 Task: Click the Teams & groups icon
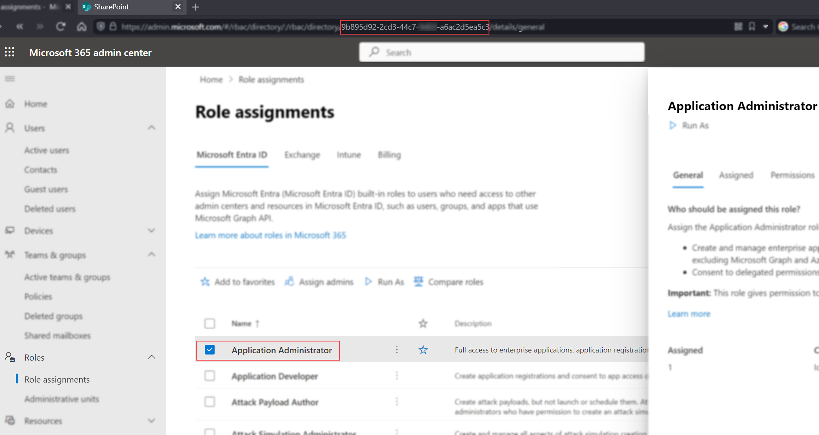point(10,255)
